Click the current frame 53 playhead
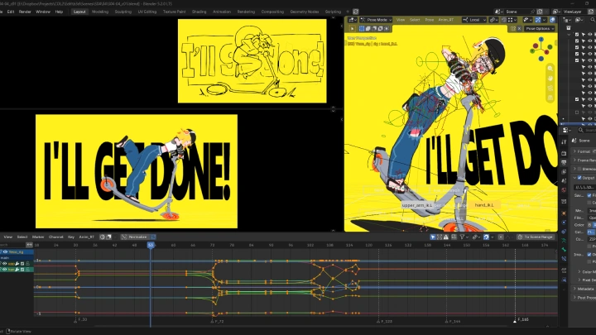The height and width of the screenshot is (335, 596). pyautogui.click(x=151, y=245)
